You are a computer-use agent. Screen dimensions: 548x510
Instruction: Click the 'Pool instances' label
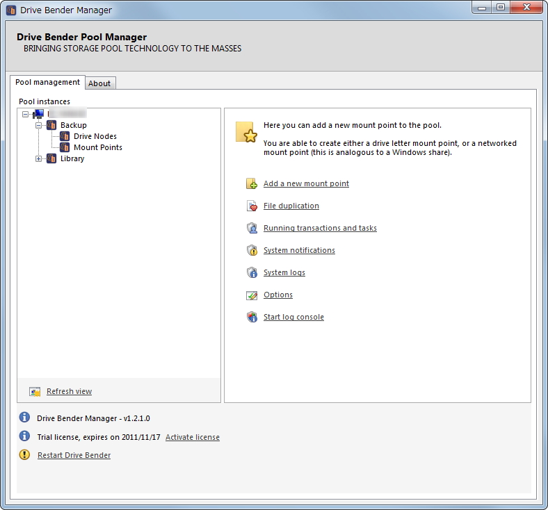(45, 101)
